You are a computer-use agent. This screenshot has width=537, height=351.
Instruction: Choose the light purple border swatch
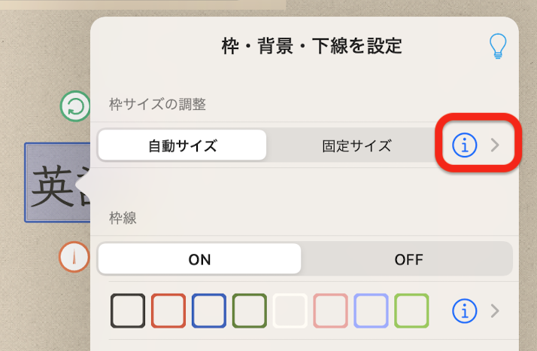point(371,311)
